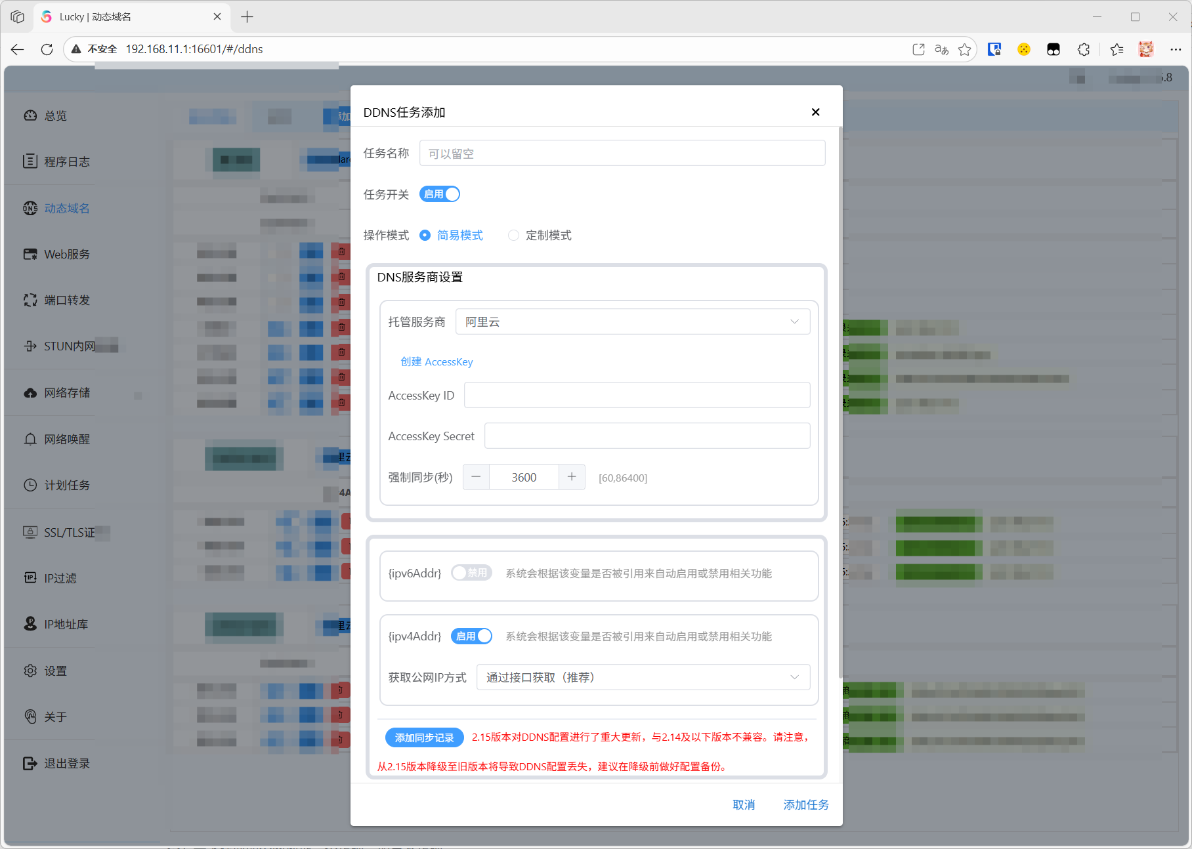Click the 取消 button
The width and height of the screenshot is (1192, 849).
click(743, 804)
